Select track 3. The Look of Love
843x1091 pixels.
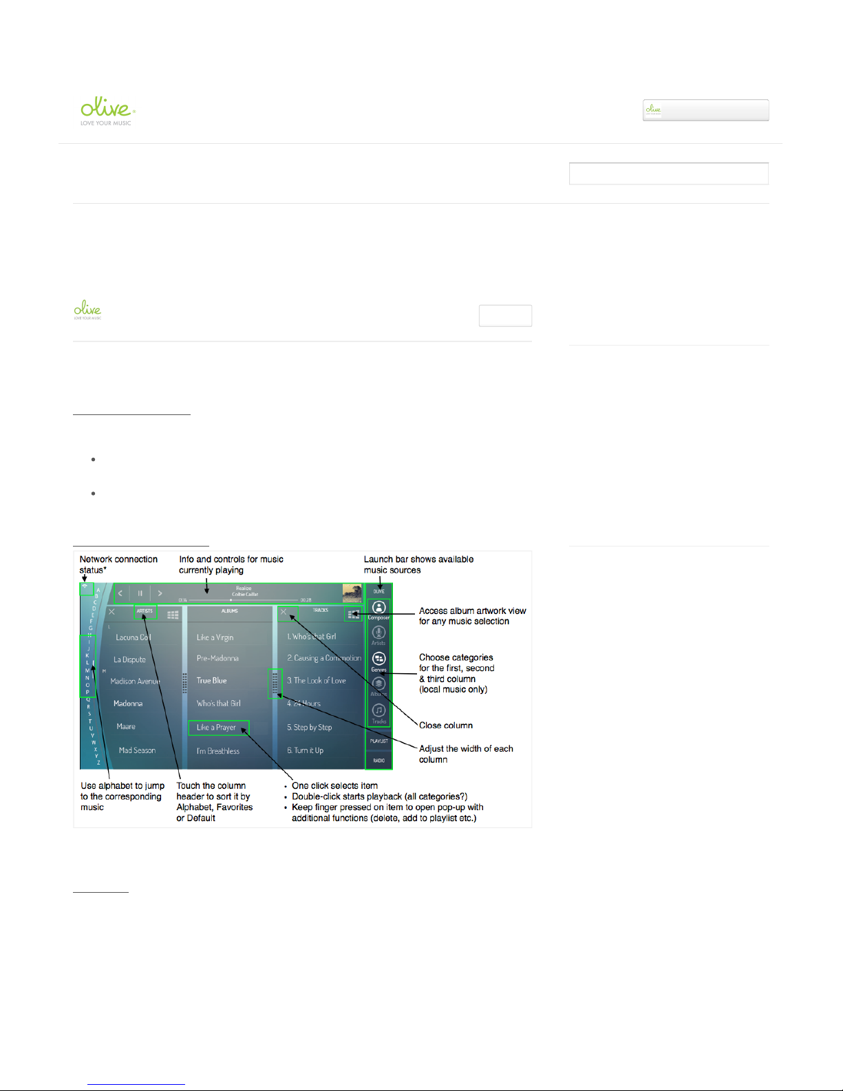317,680
